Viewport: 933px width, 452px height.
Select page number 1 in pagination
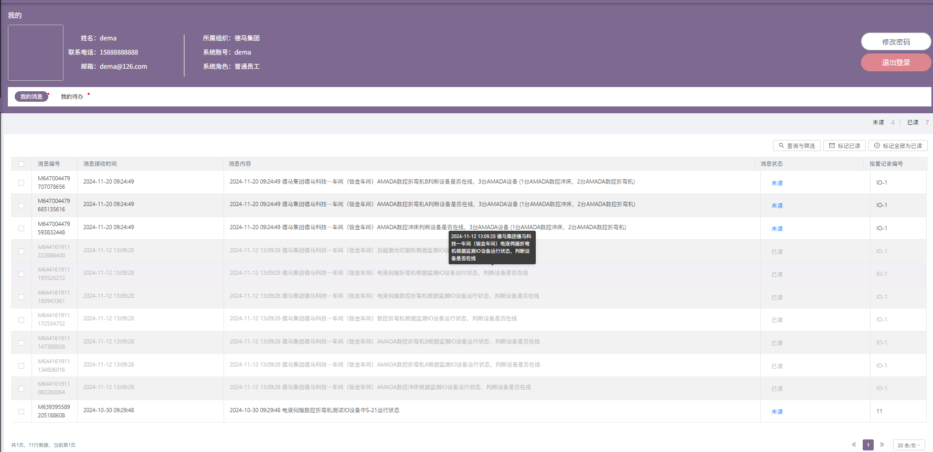(868, 445)
